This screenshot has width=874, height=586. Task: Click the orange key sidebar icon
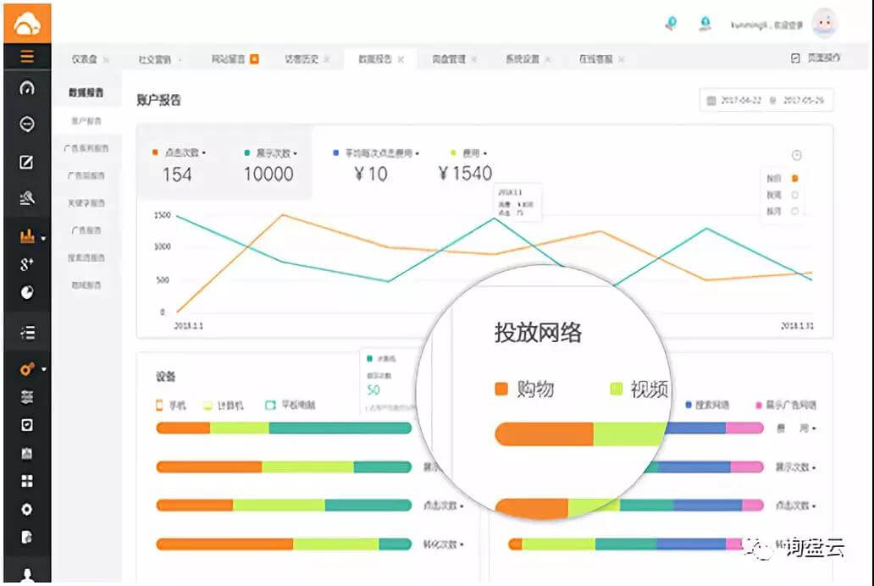click(27, 368)
